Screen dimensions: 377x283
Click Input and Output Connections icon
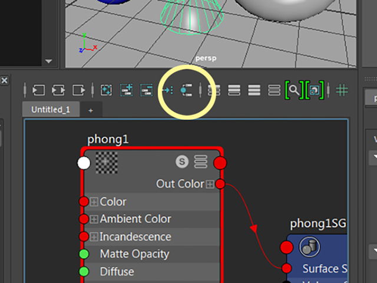[x=58, y=90]
